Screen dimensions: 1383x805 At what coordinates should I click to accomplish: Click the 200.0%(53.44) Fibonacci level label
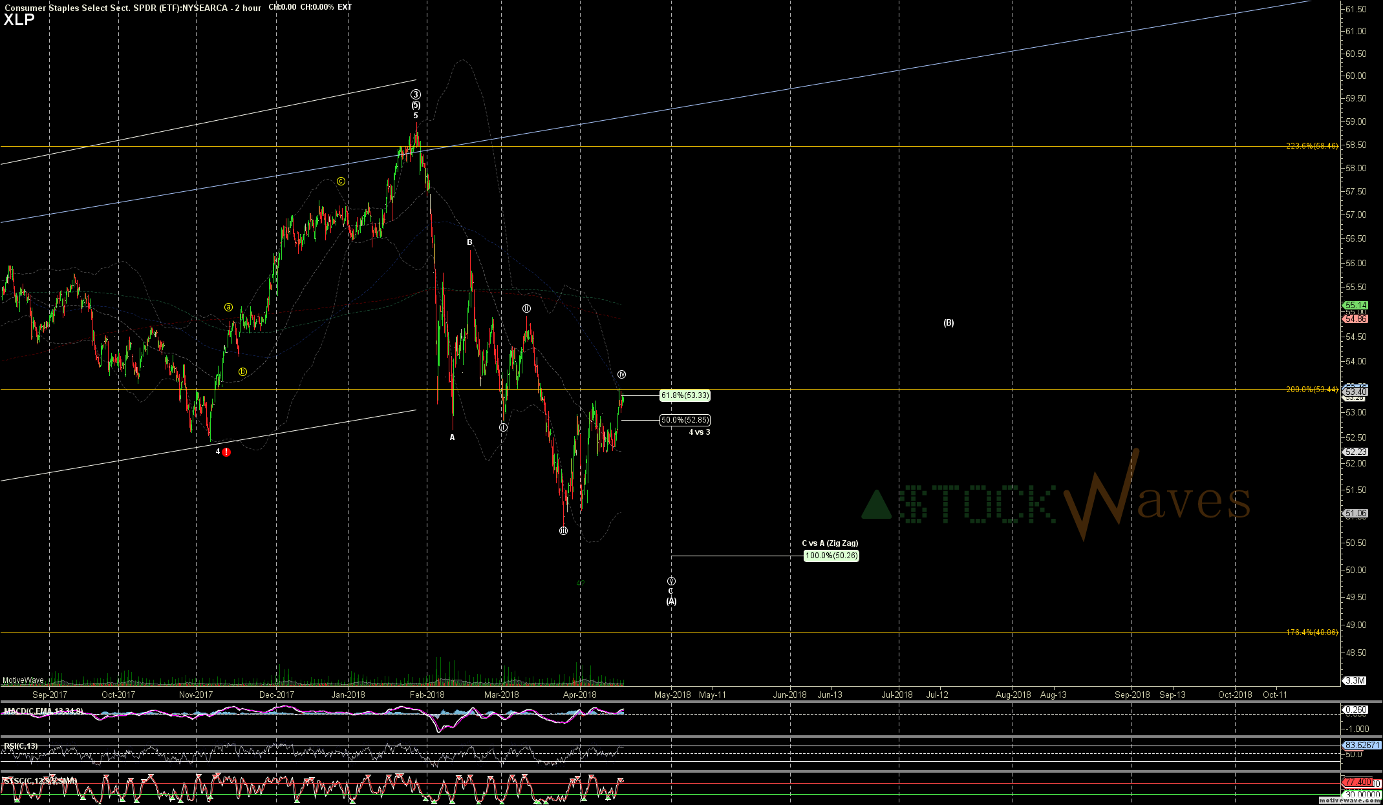coord(1312,390)
